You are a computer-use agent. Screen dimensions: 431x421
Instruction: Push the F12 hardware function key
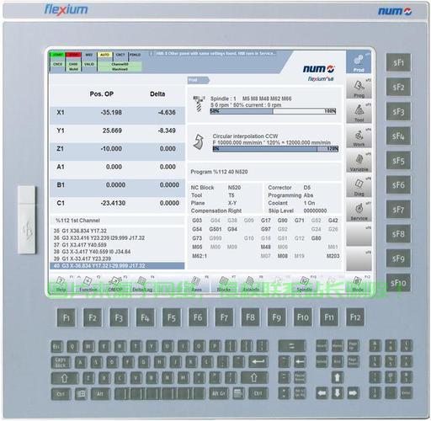355,317
